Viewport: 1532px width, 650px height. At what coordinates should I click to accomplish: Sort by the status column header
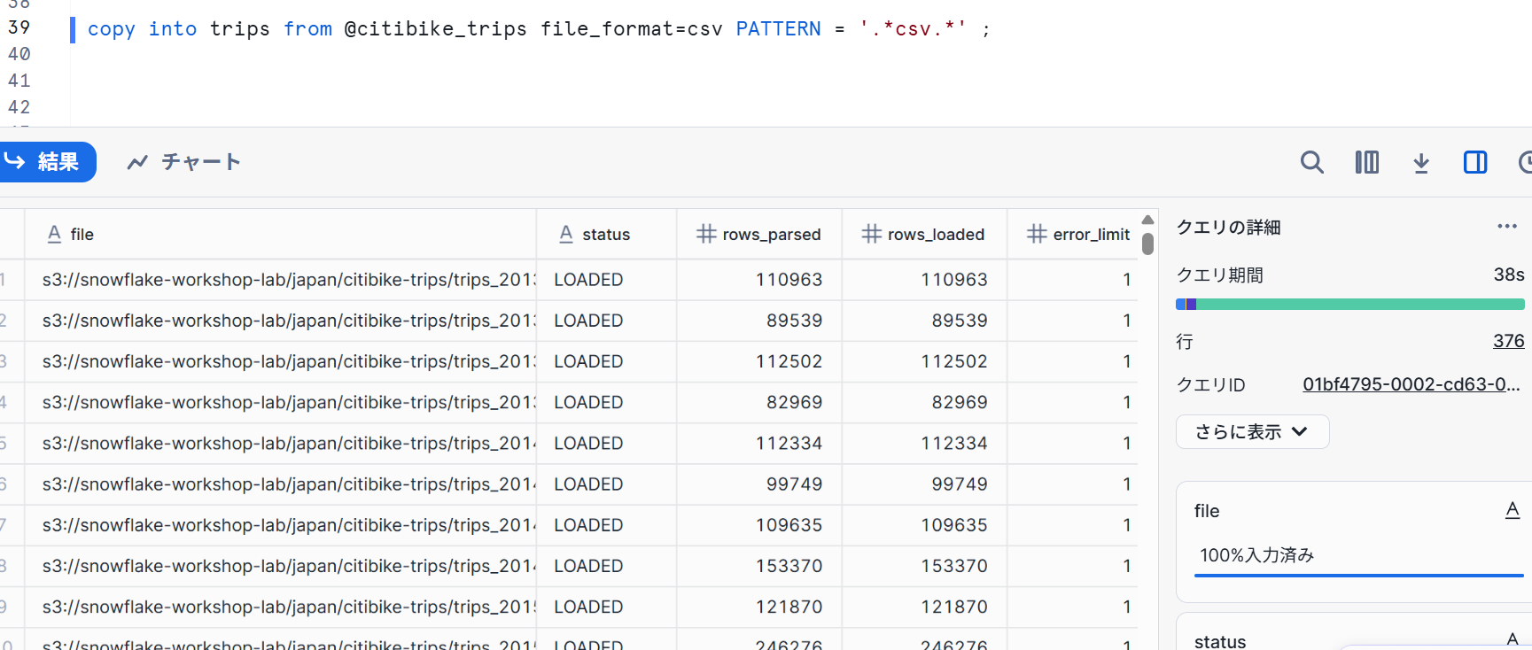[606, 235]
